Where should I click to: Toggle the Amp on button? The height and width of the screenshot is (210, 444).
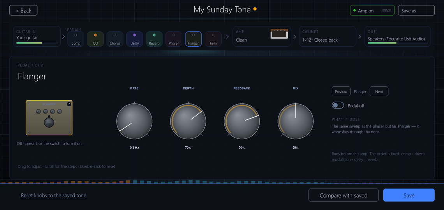tap(372, 10)
